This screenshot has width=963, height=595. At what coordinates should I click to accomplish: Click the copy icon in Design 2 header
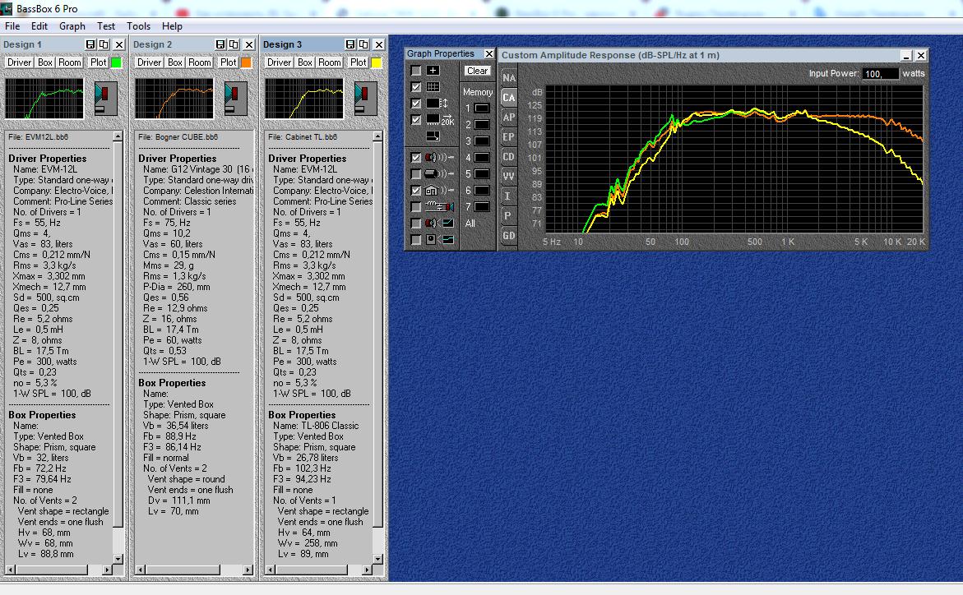pyautogui.click(x=234, y=44)
